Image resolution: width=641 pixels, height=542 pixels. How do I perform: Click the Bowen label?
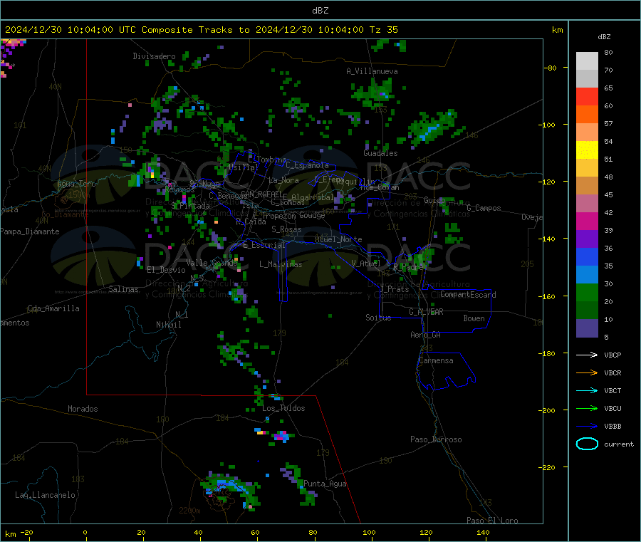pos(474,318)
